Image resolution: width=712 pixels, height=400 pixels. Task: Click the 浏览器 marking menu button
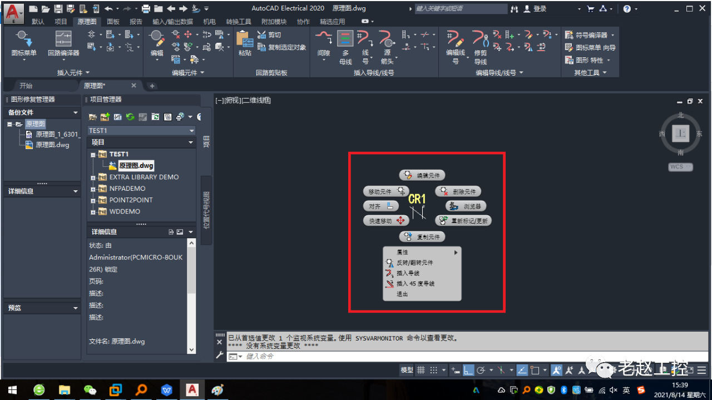point(466,206)
